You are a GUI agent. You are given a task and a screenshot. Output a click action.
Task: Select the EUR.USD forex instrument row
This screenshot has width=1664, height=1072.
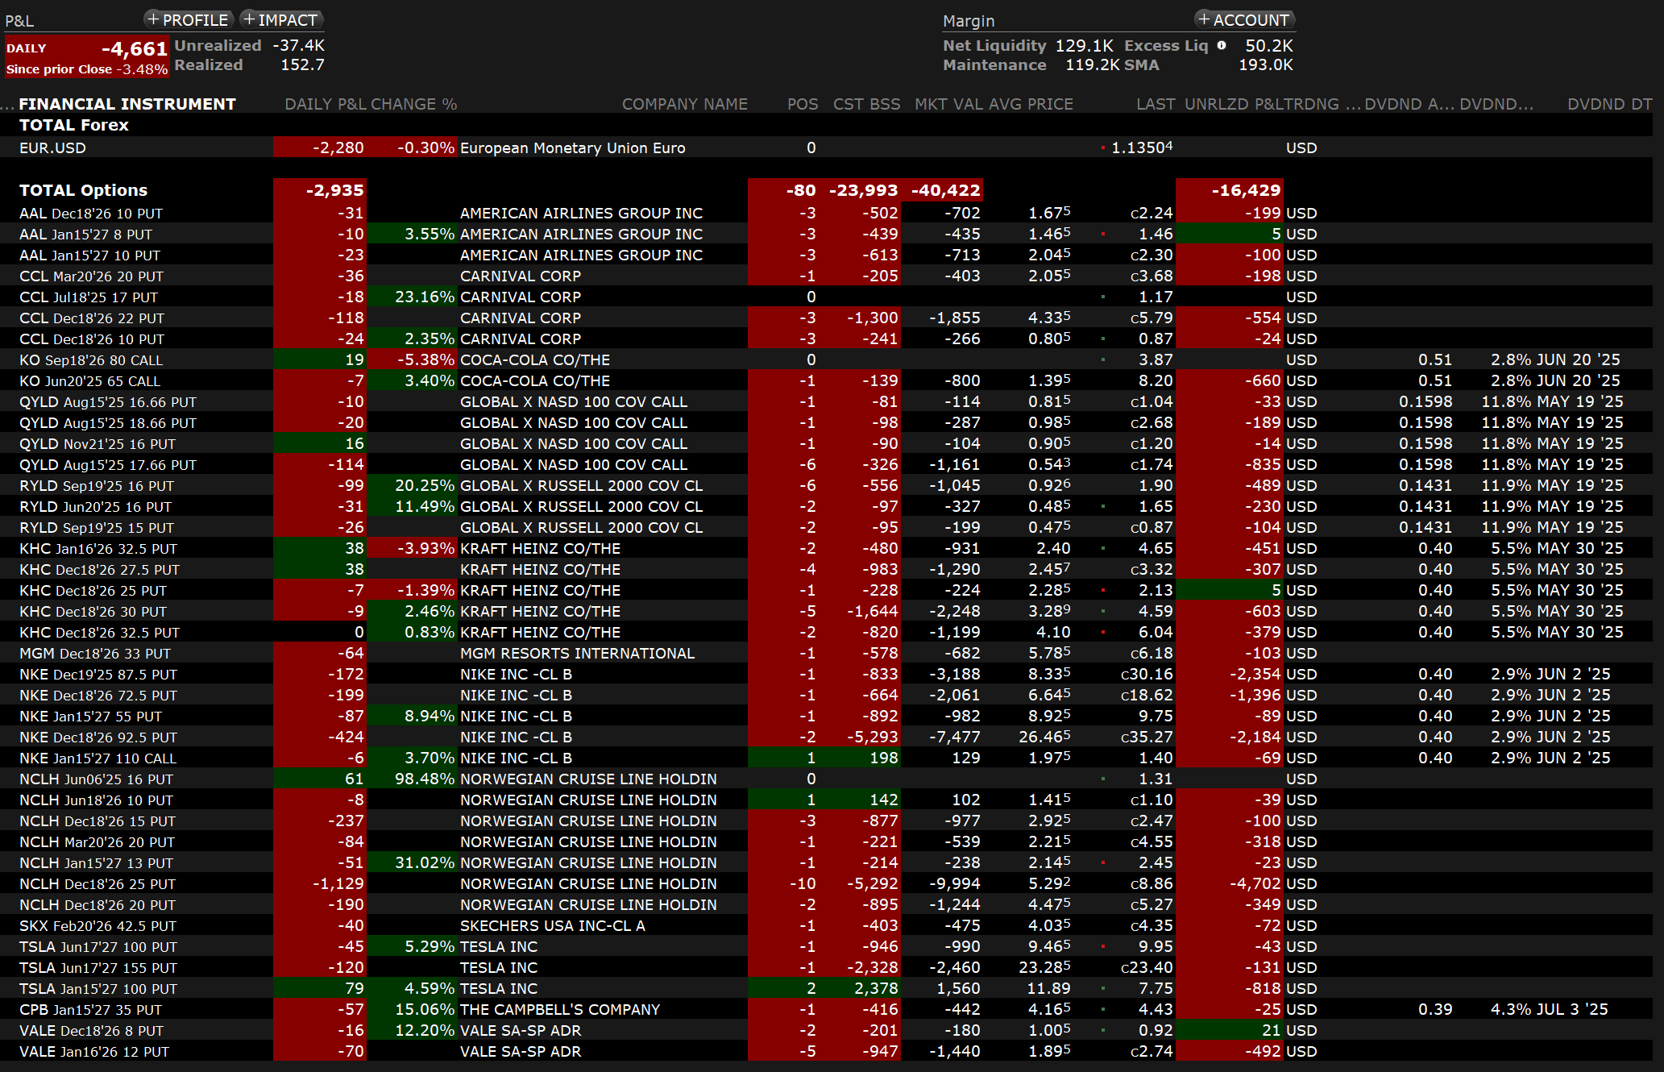point(53,148)
